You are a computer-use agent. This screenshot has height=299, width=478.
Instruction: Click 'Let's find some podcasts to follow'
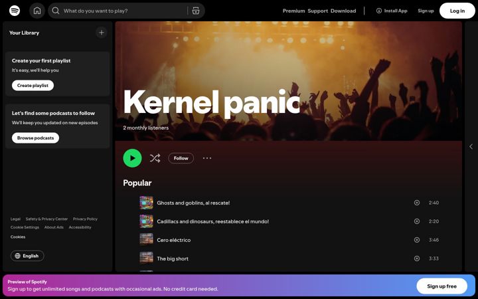tap(53, 113)
